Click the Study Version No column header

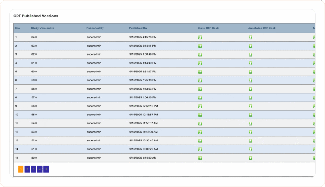point(43,28)
